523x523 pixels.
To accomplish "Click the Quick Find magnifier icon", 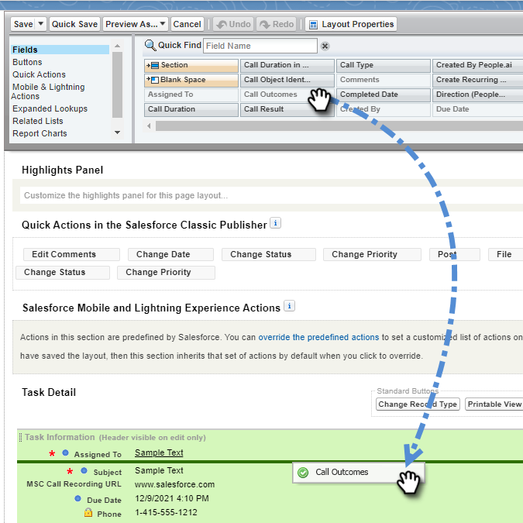I will click(150, 46).
